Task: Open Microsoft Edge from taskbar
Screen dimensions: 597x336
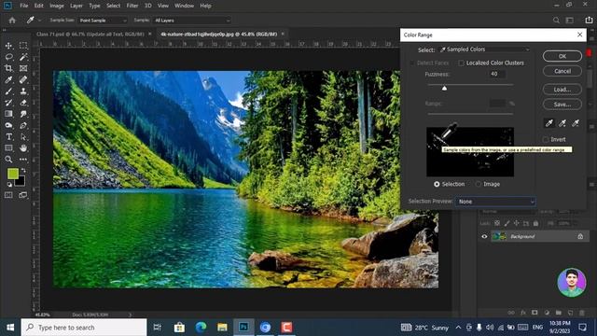Action: tap(201, 328)
